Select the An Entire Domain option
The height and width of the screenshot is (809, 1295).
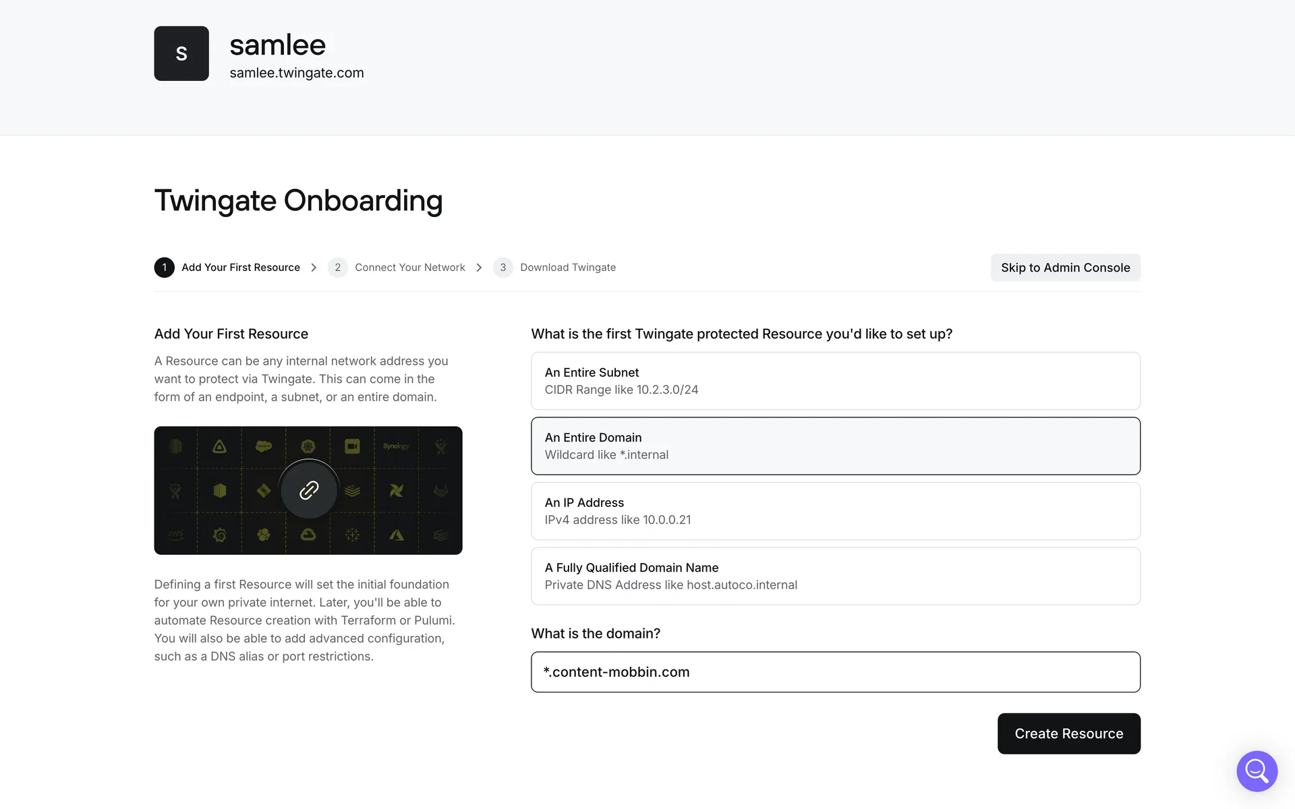pos(835,446)
